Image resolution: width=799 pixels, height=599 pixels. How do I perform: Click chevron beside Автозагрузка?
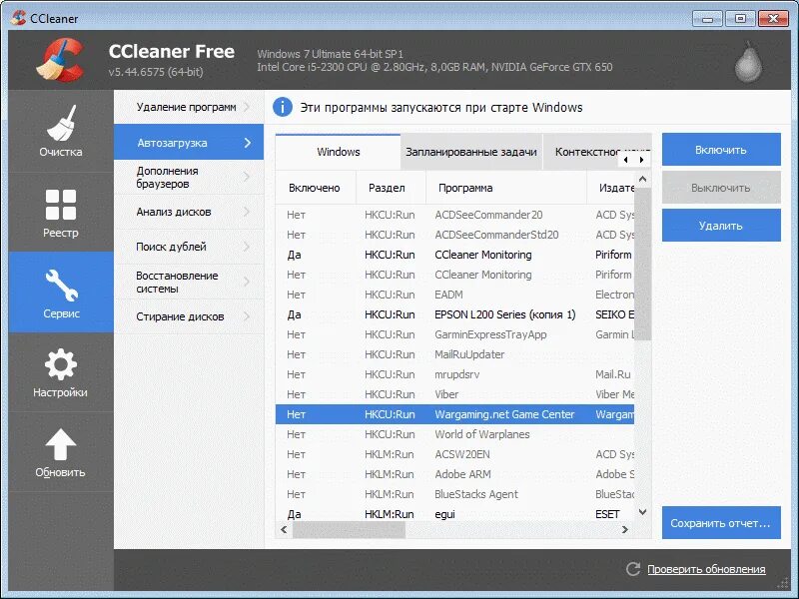(x=248, y=143)
